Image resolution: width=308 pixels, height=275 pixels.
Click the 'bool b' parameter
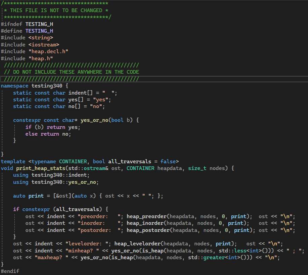120,120
